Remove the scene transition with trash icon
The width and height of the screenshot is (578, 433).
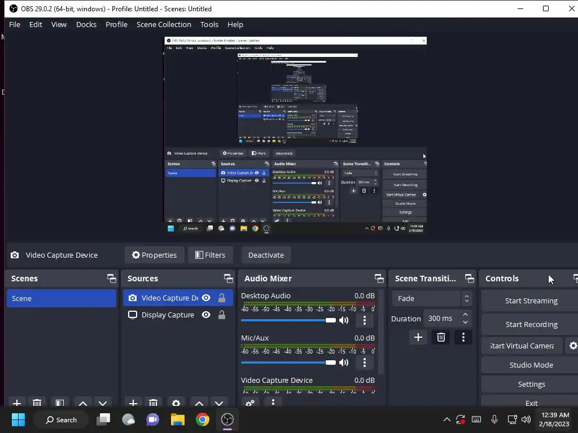(441, 337)
